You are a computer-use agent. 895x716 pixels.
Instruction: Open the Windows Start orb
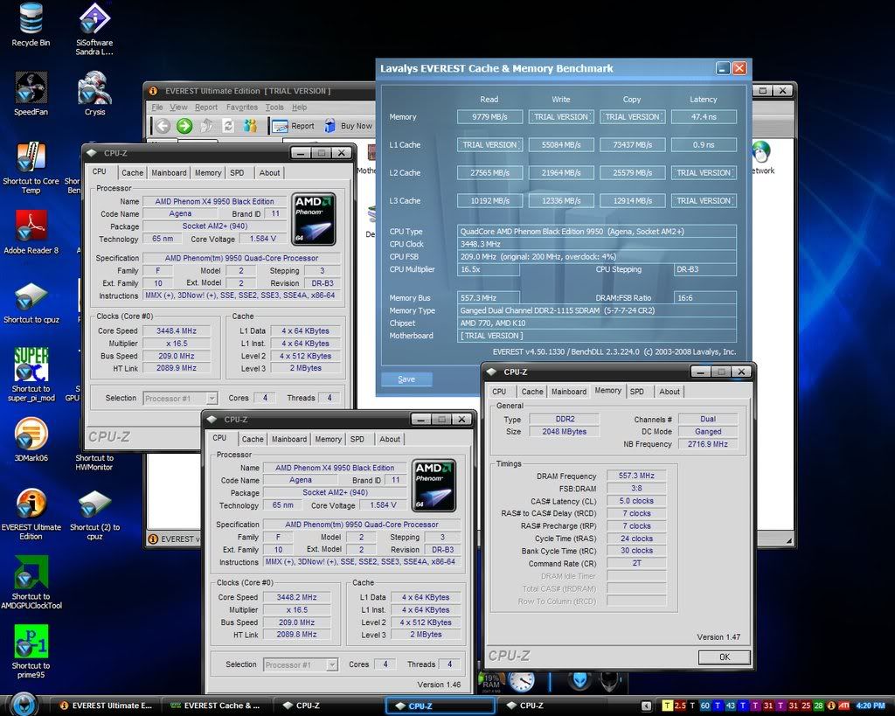[x=23, y=705]
